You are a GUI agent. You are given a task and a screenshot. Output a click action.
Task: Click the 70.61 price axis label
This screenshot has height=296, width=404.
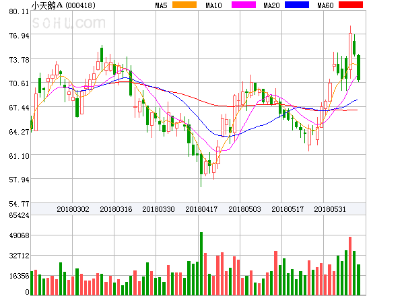point(19,83)
